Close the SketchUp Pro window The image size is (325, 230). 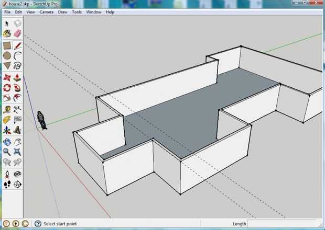317,3
